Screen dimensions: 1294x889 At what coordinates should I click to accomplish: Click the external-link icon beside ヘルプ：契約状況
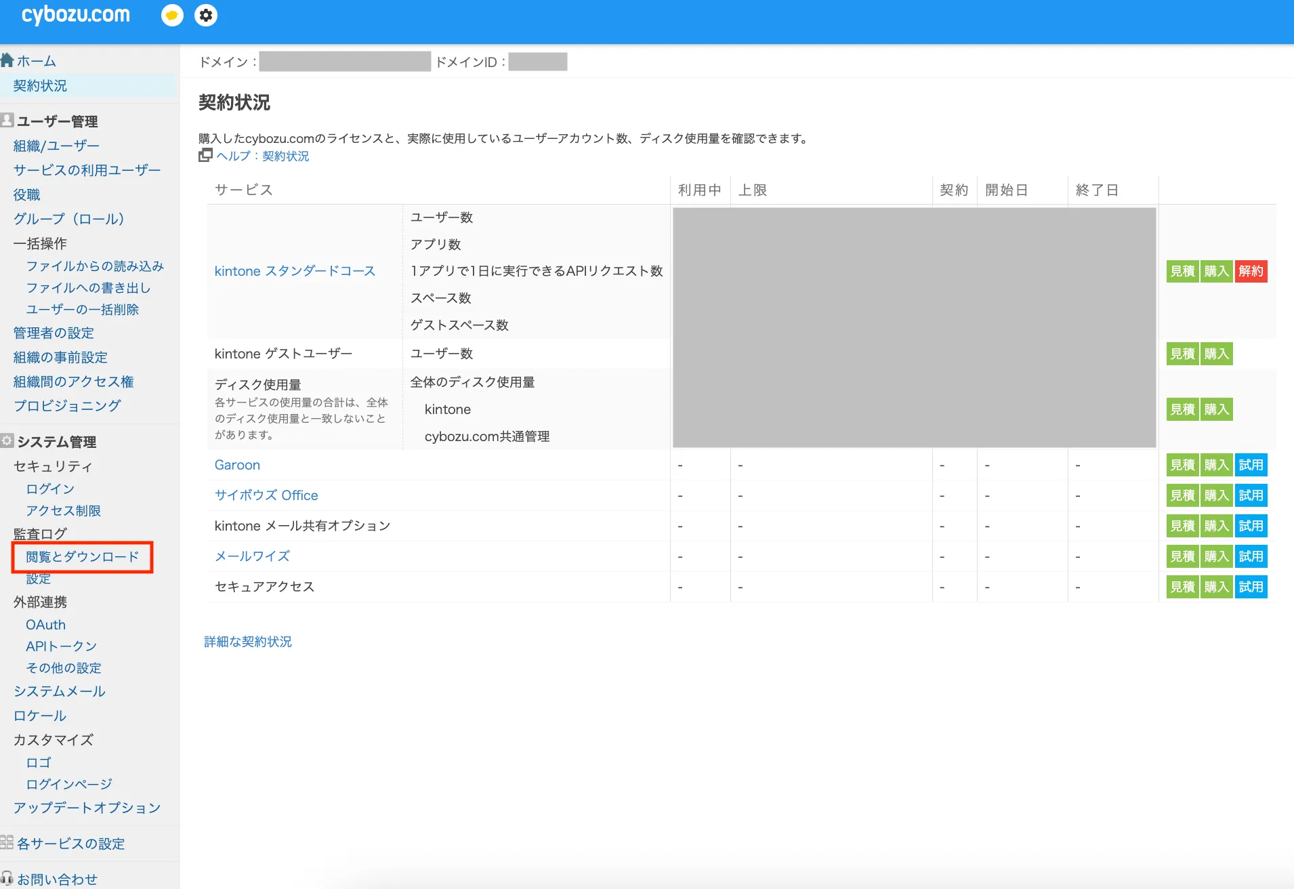[205, 155]
